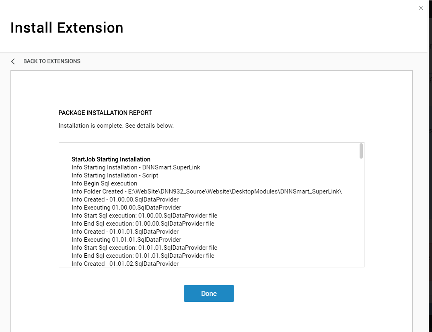The height and width of the screenshot is (332, 432).
Task: Go back via BACK TO EXTENSIONS link
Action: tap(52, 61)
